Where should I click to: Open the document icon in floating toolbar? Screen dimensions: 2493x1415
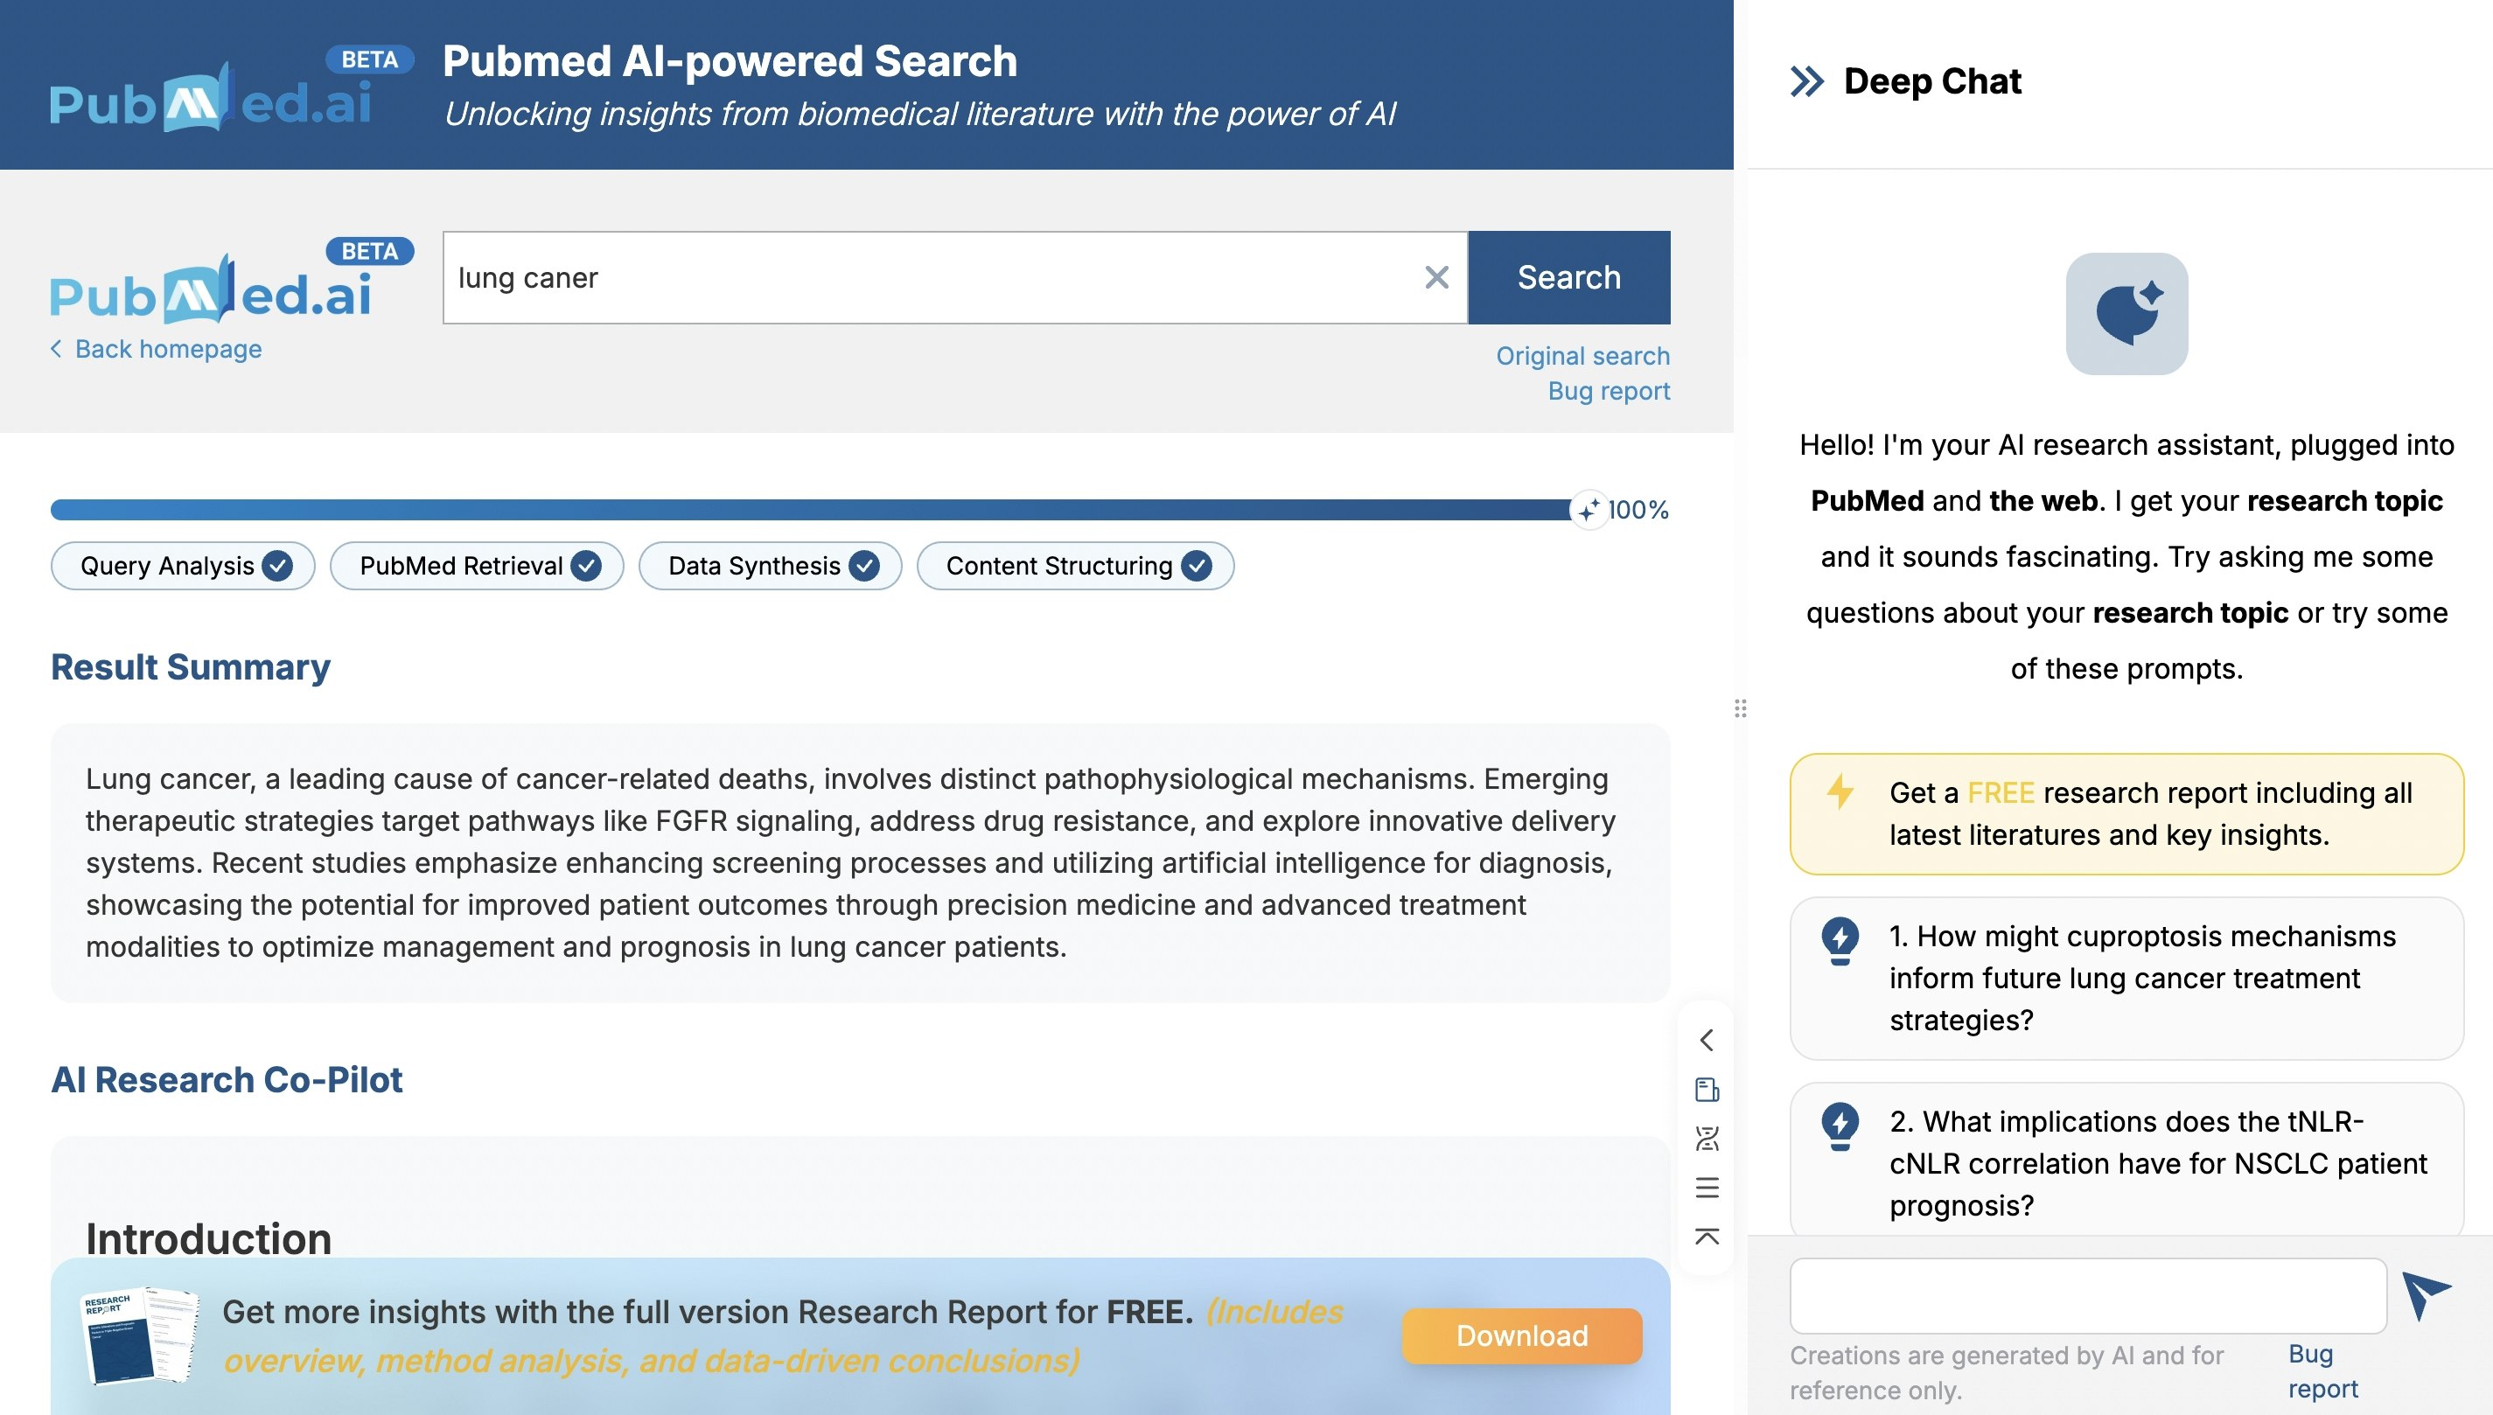[1707, 1090]
